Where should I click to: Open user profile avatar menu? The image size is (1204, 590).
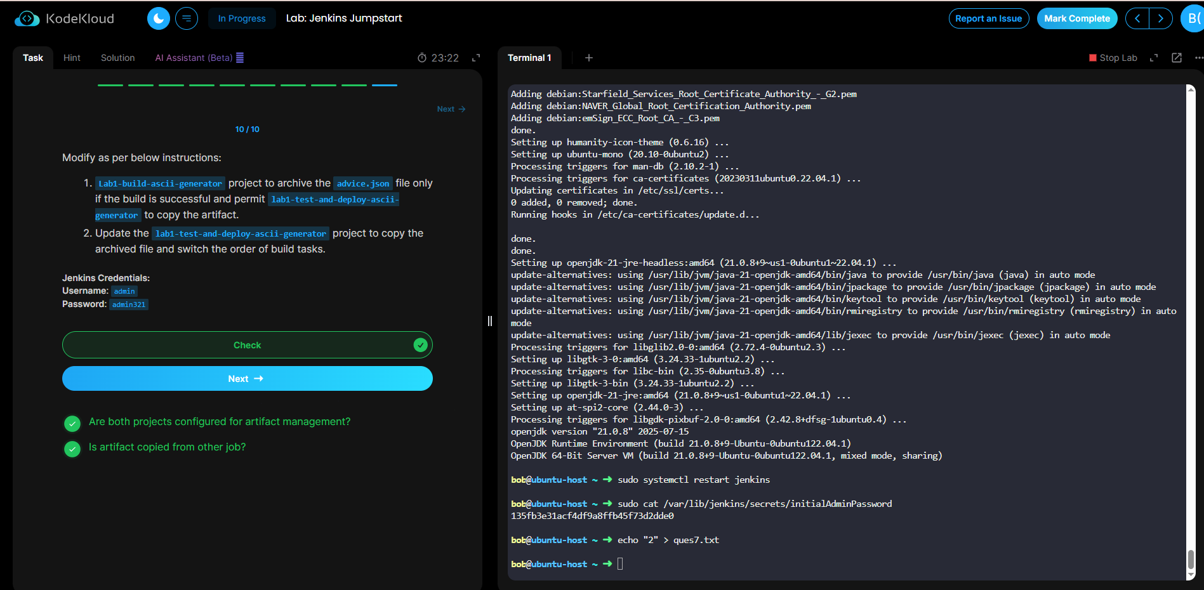tap(1193, 18)
